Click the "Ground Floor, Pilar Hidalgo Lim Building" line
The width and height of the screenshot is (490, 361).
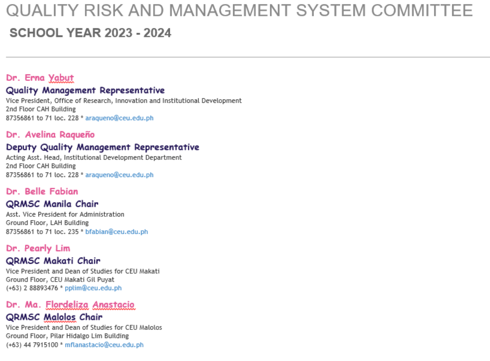67,336
